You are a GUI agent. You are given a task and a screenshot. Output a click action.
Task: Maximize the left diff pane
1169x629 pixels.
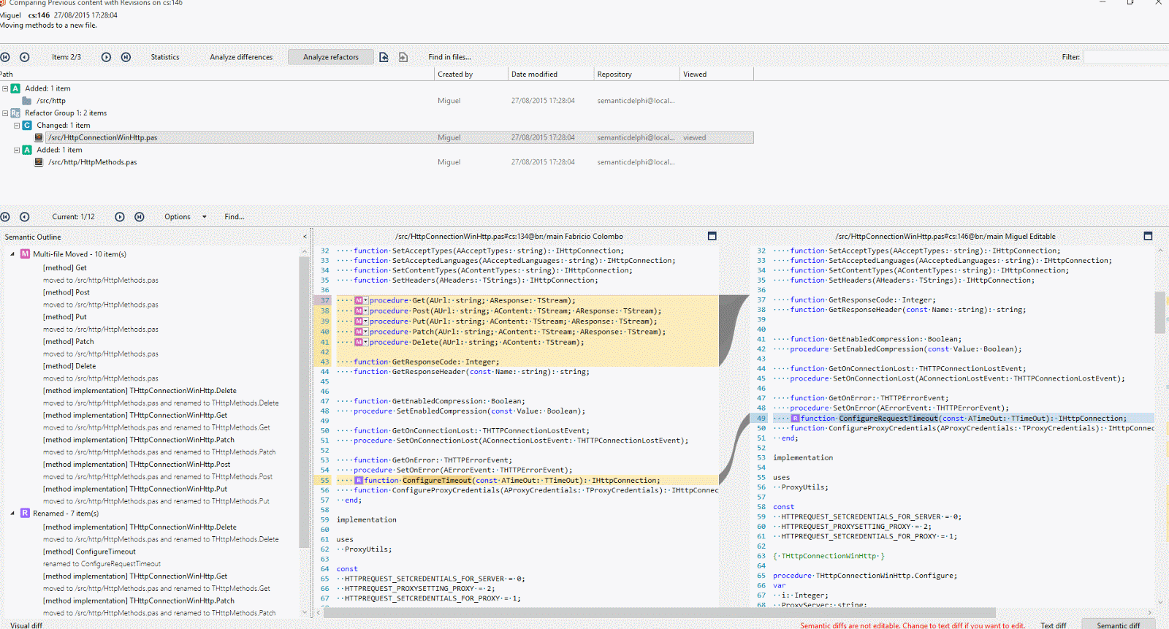[712, 236]
